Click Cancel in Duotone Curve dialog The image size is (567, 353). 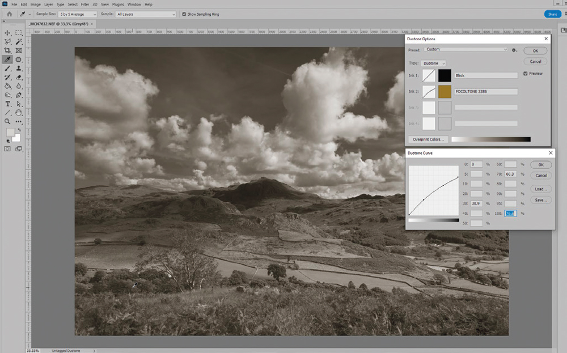(x=541, y=176)
